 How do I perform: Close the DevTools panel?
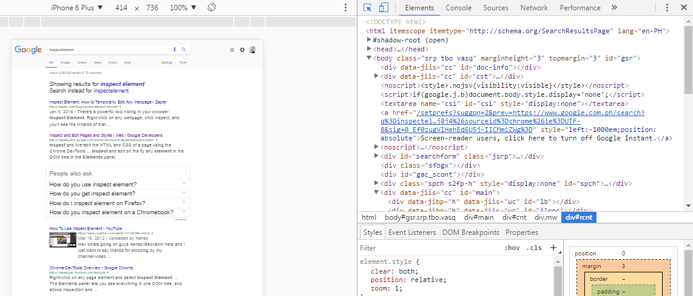[x=683, y=7]
